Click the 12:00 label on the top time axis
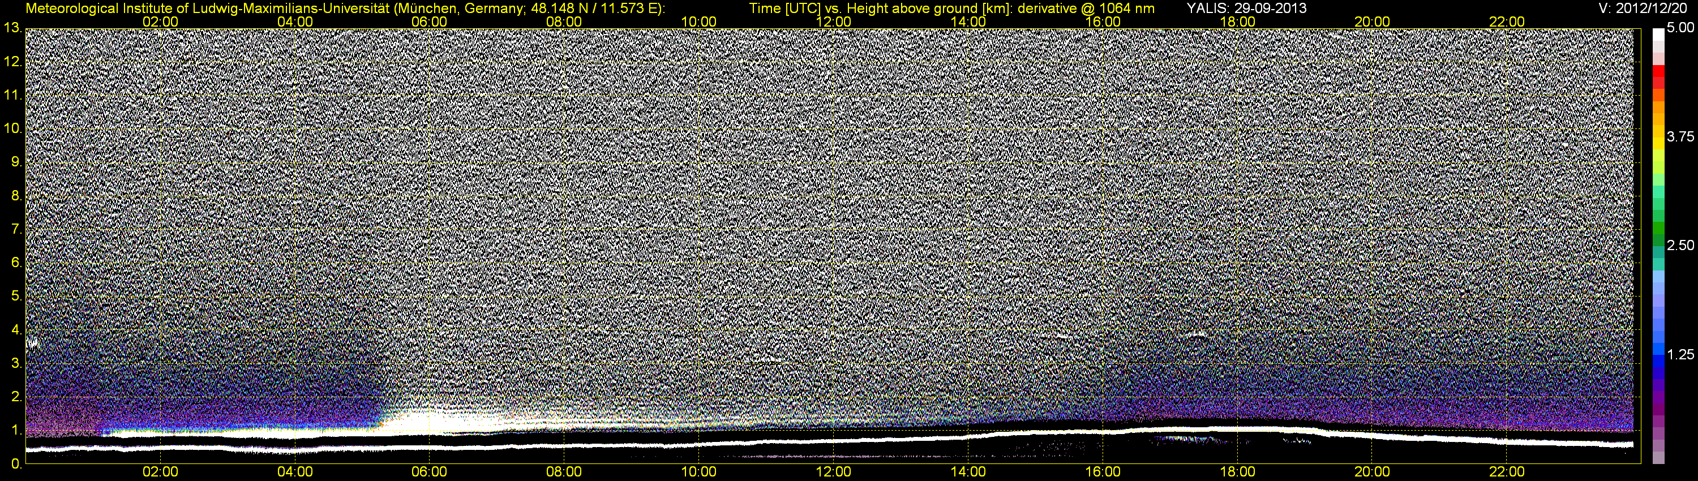Screen dimensions: 1698x481 click(833, 22)
